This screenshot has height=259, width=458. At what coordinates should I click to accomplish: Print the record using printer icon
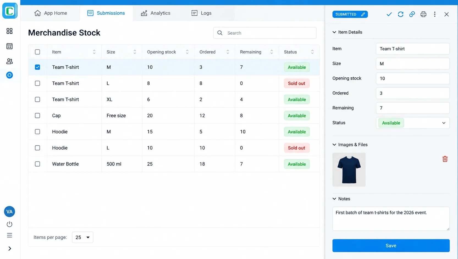tap(423, 14)
